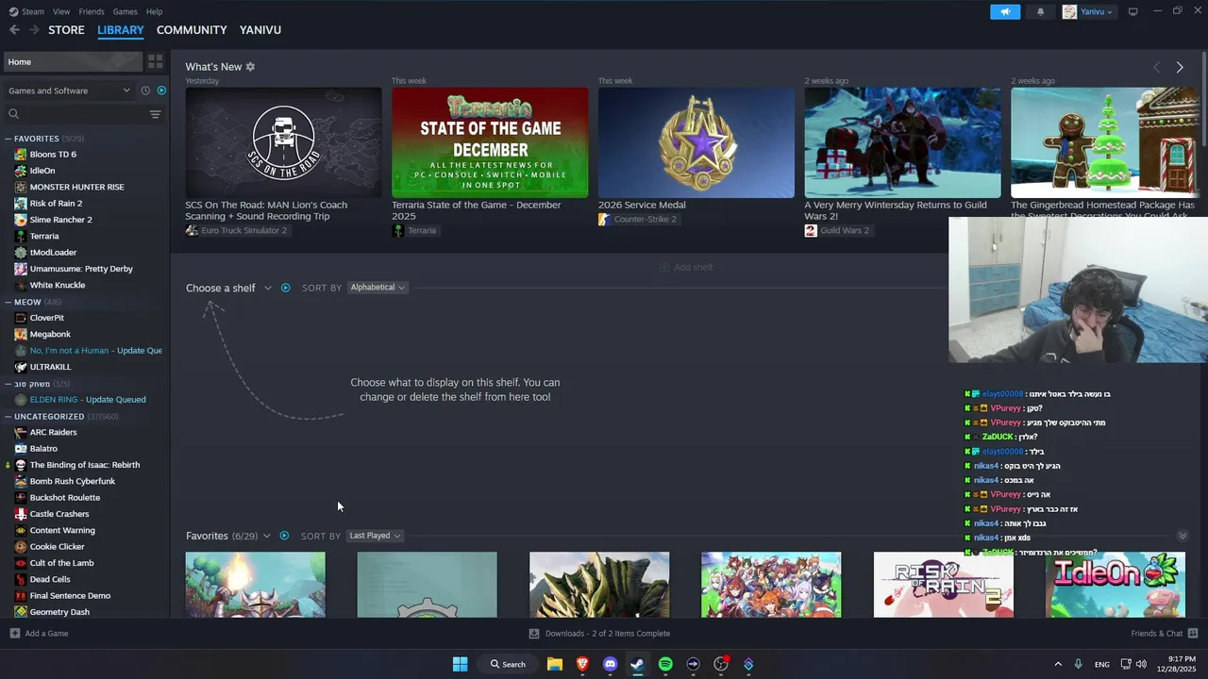Open the YANIVU profile tab
Image resolution: width=1208 pixels, height=679 pixels.
pyautogui.click(x=260, y=30)
